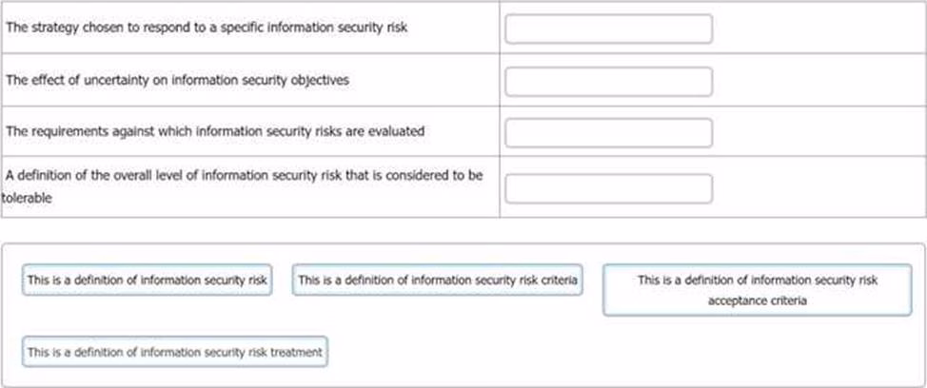Click the statement about overall tolerable risk level
927x388 pixels.
[244, 176]
